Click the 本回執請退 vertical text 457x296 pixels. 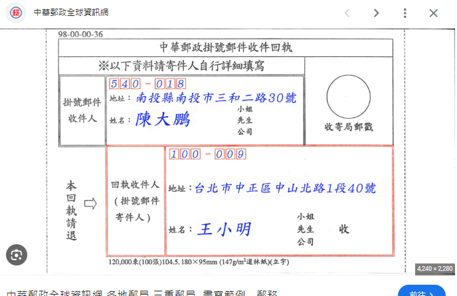click(x=72, y=210)
